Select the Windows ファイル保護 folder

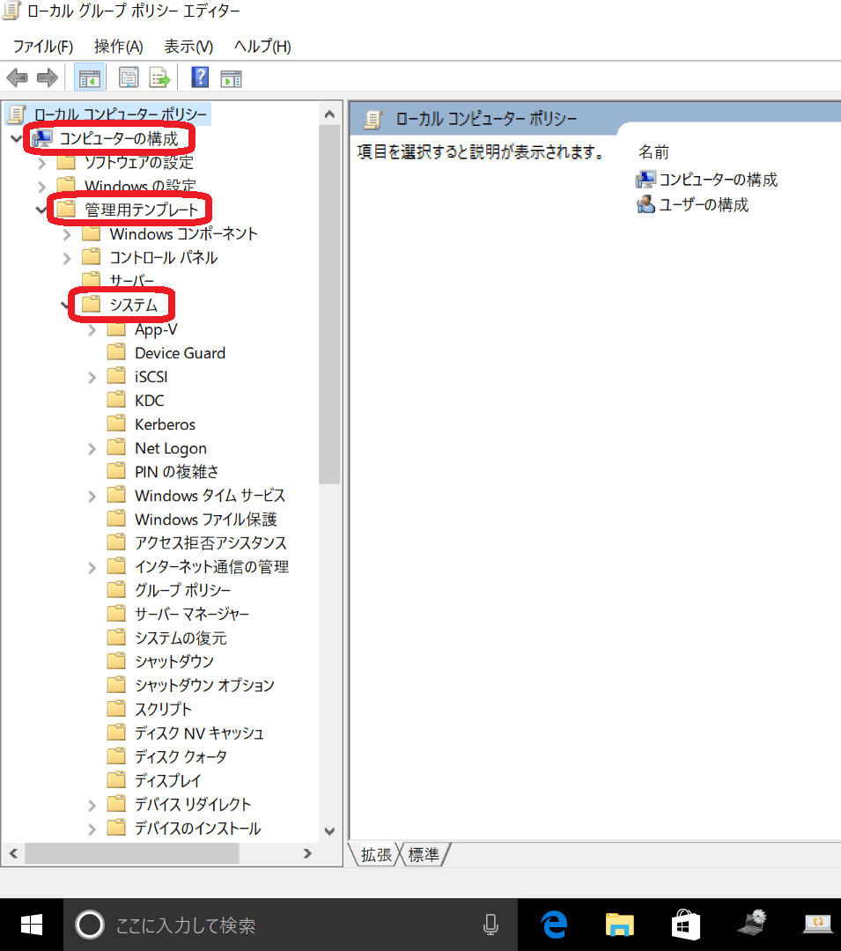click(205, 520)
